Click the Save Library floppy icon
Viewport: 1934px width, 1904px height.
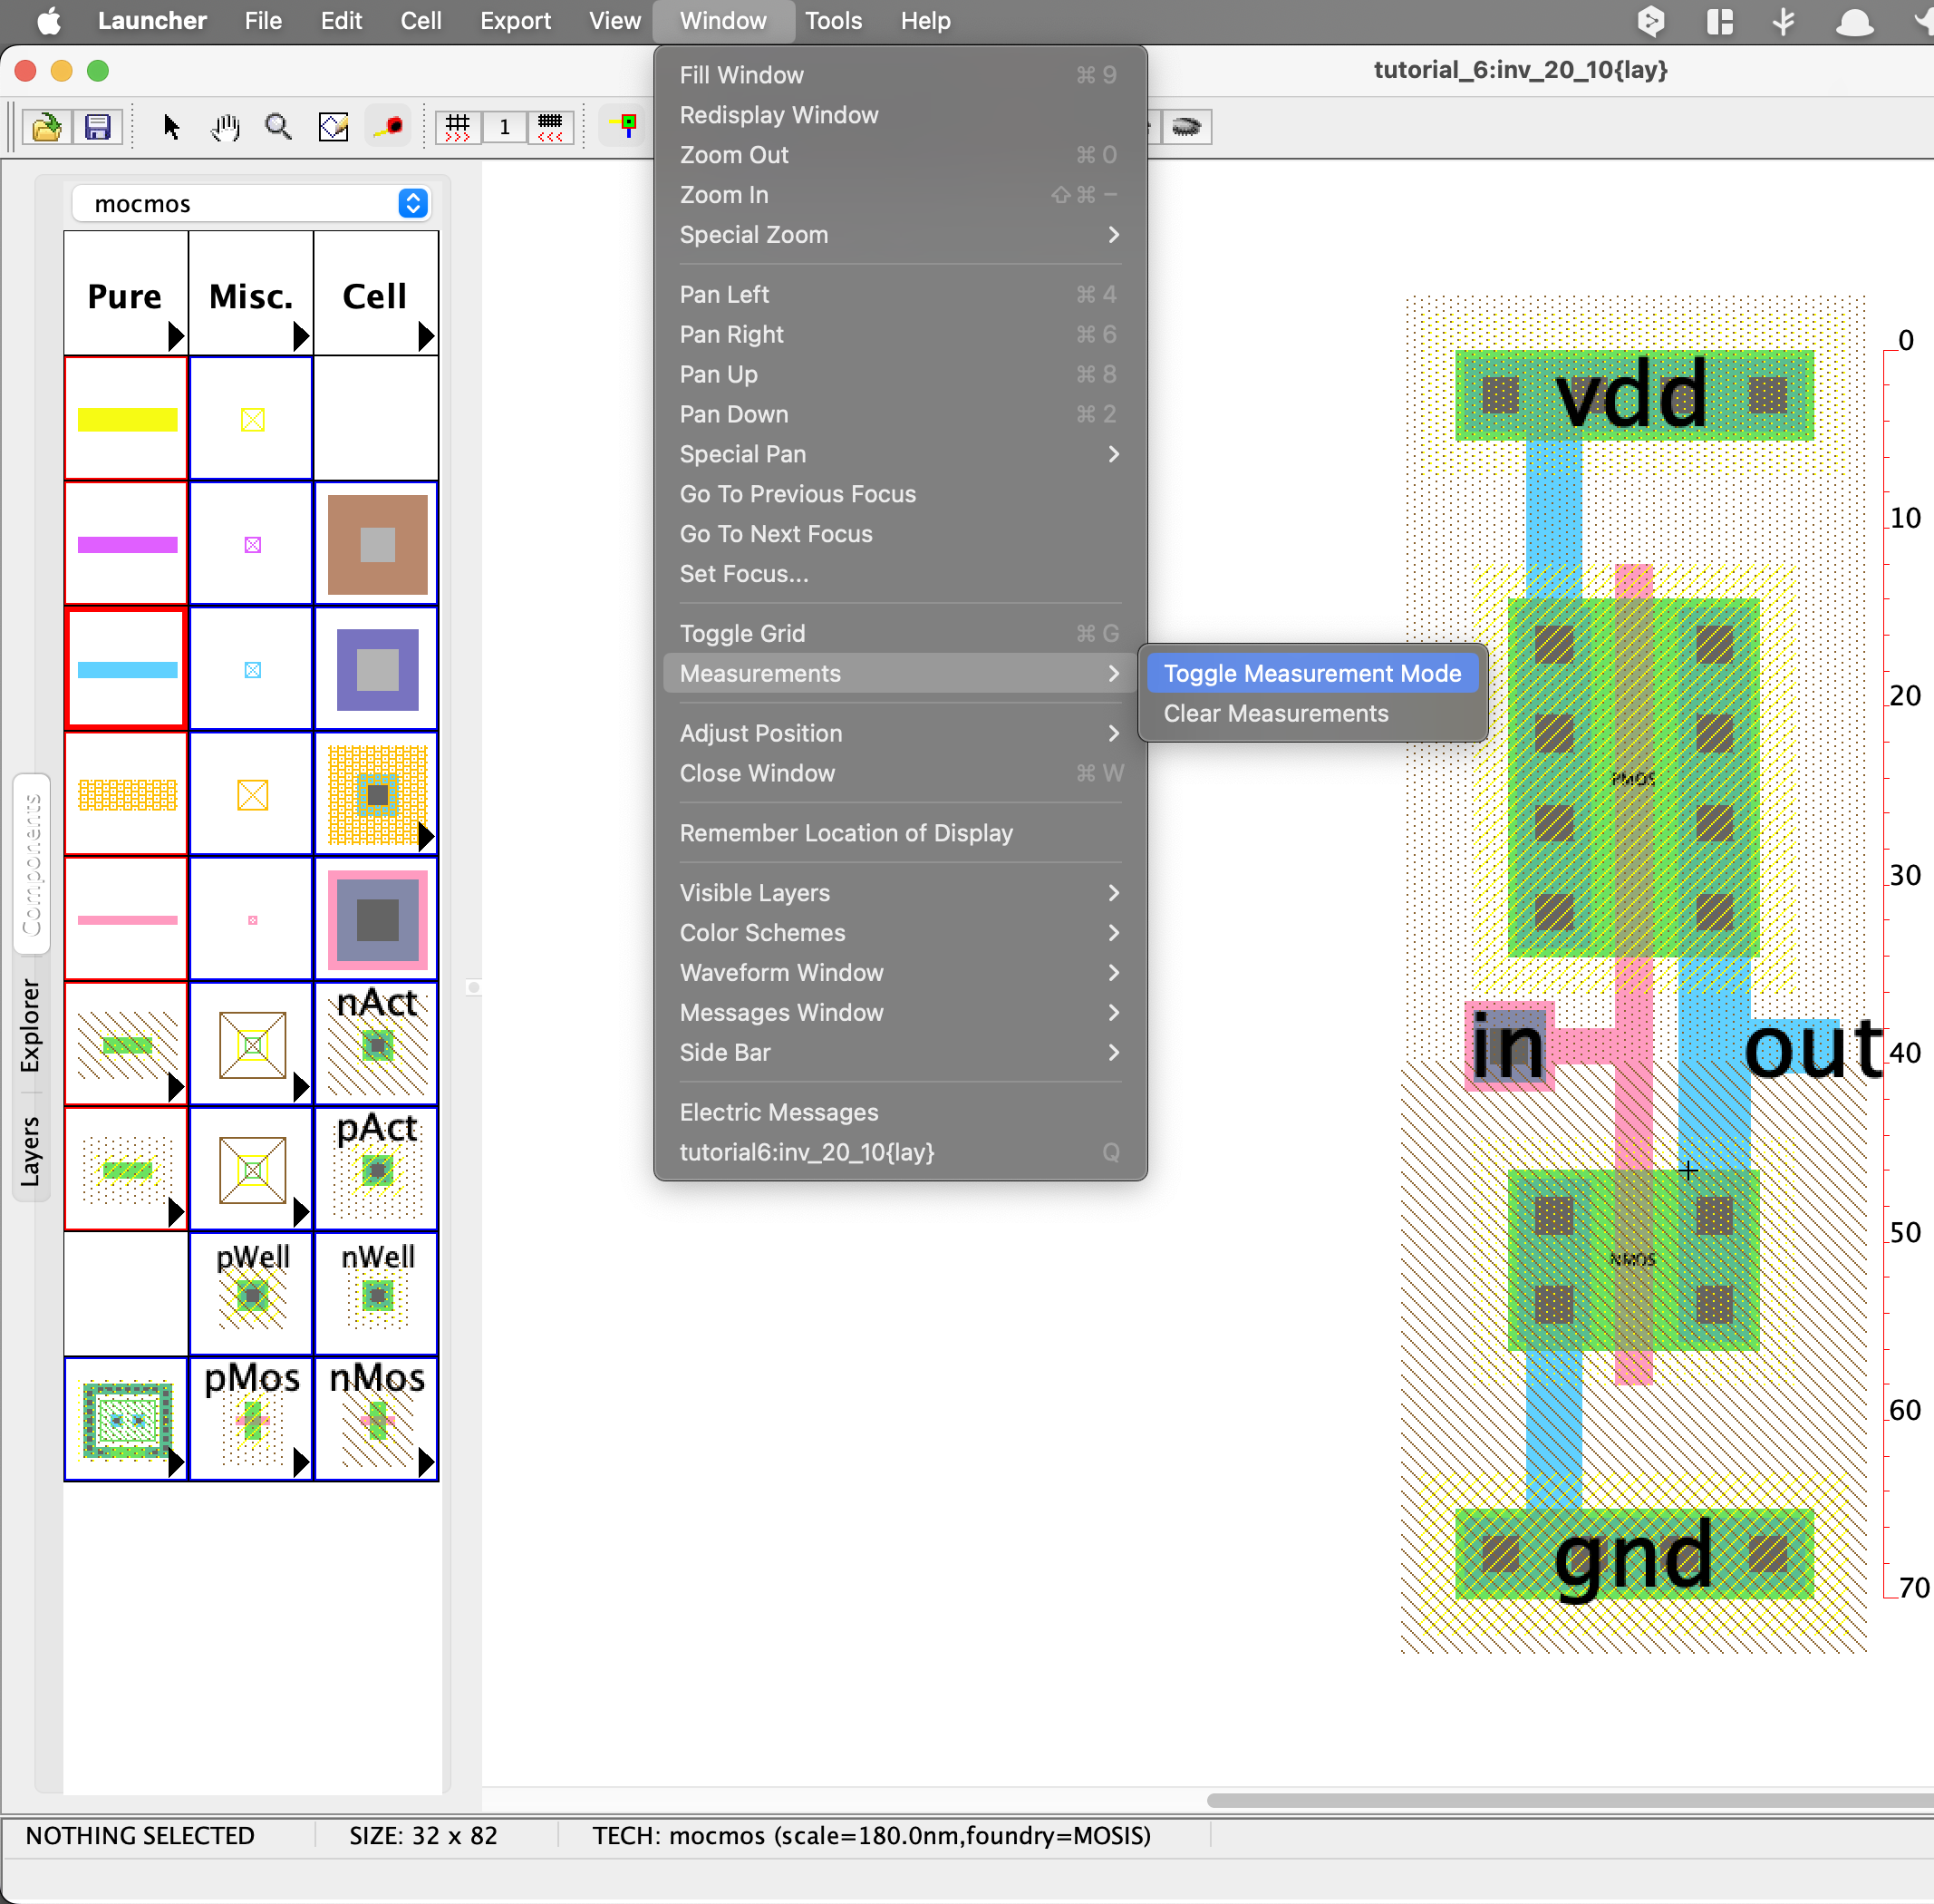click(98, 127)
